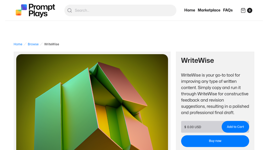The height and width of the screenshot is (150, 268).
Task: Click the slash separator after Home breadcrumb
Action: pyautogui.click(x=25, y=44)
